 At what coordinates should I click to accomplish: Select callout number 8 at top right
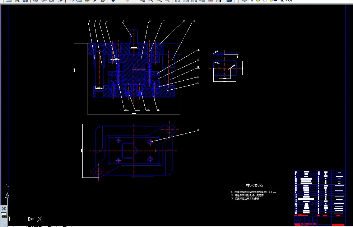pos(194,22)
